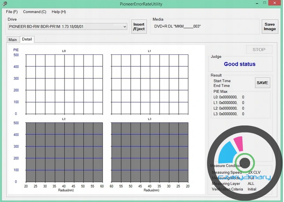The height and width of the screenshot is (202, 284).
Task: Click the grayed-out L2 chart
Action: coord(64,152)
